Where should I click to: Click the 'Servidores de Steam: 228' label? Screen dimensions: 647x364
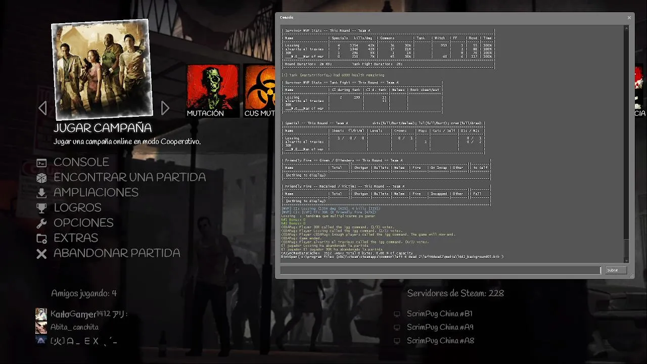[455, 293]
